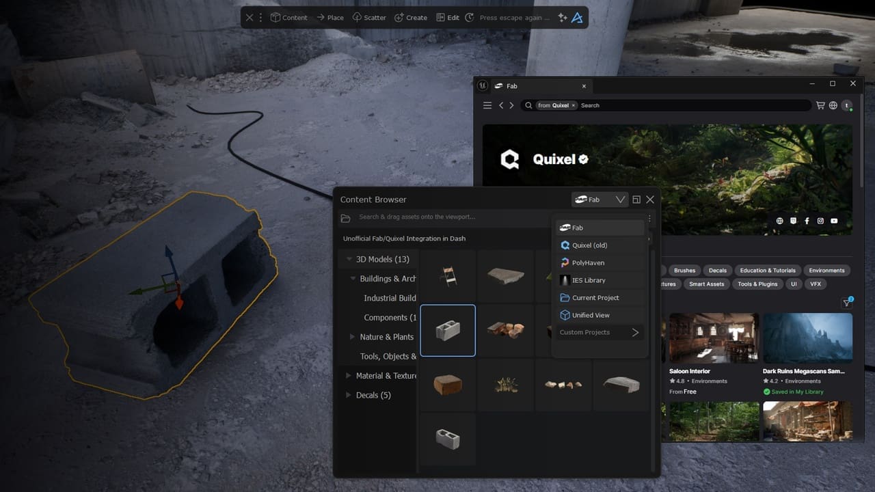Viewport: 875px width, 492px height.
Task: Open Quixel's Instagram link on the banner
Action: click(820, 221)
